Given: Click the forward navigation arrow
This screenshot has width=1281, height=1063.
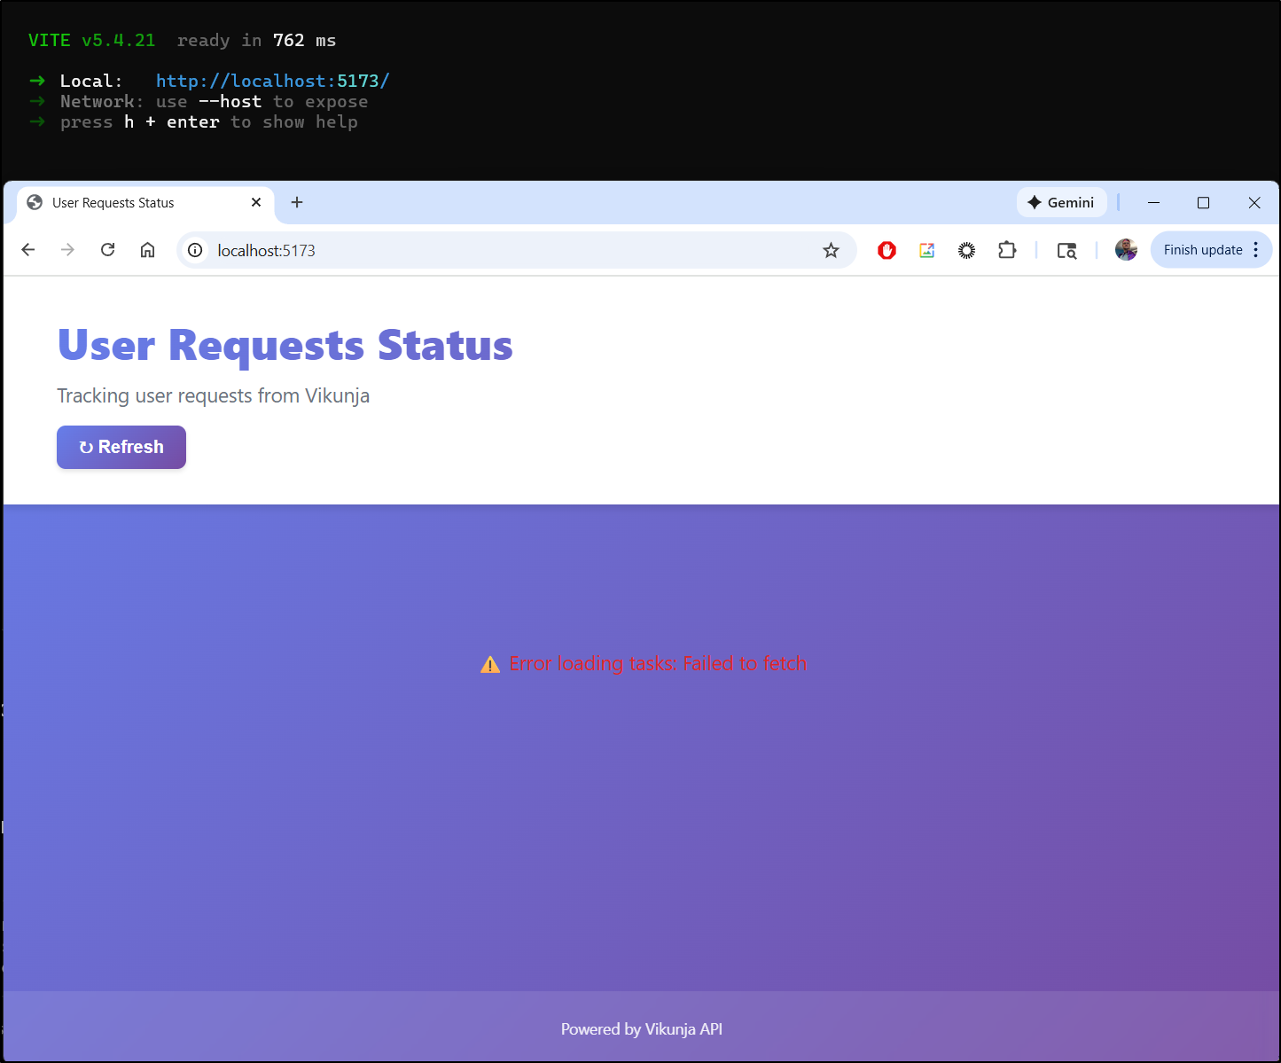Looking at the screenshot, I should (67, 250).
